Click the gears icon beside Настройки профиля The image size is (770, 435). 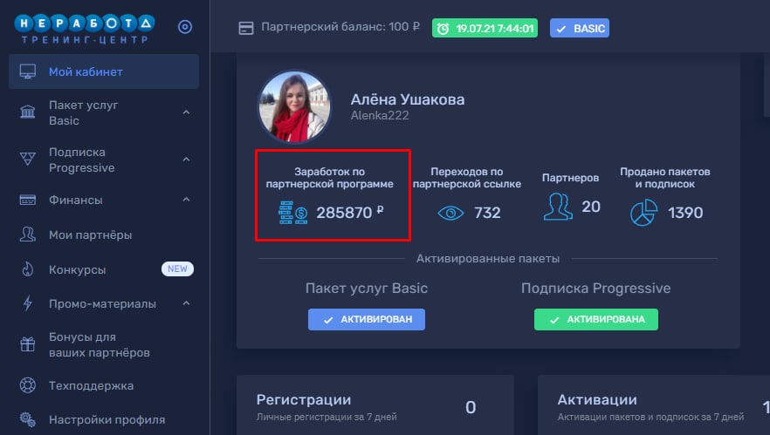(x=28, y=420)
